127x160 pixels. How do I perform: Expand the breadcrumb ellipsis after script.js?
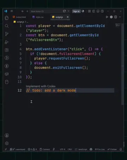coord(27,22)
